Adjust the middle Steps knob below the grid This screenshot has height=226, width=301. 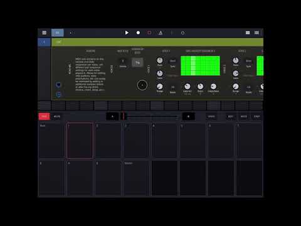point(200,86)
